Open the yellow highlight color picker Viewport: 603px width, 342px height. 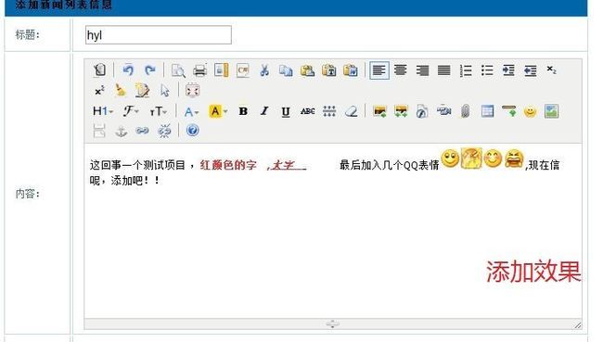click(218, 111)
